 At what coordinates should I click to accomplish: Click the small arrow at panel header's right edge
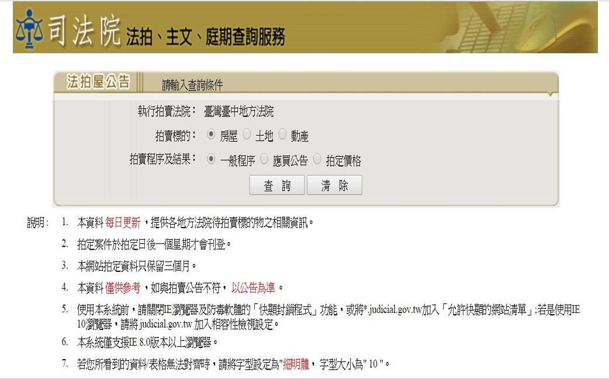click(x=550, y=94)
